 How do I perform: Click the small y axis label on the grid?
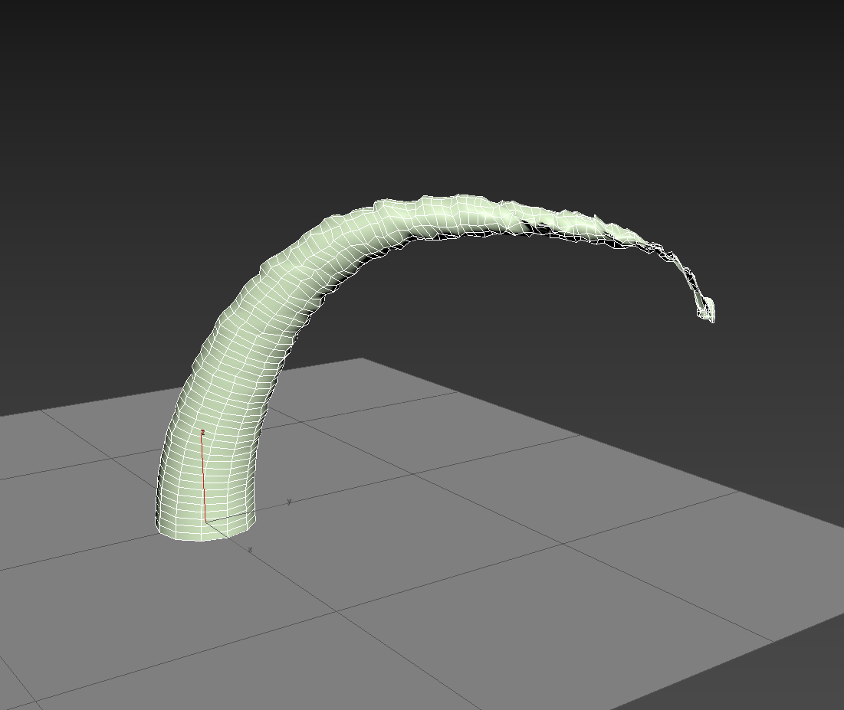[x=289, y=502]
